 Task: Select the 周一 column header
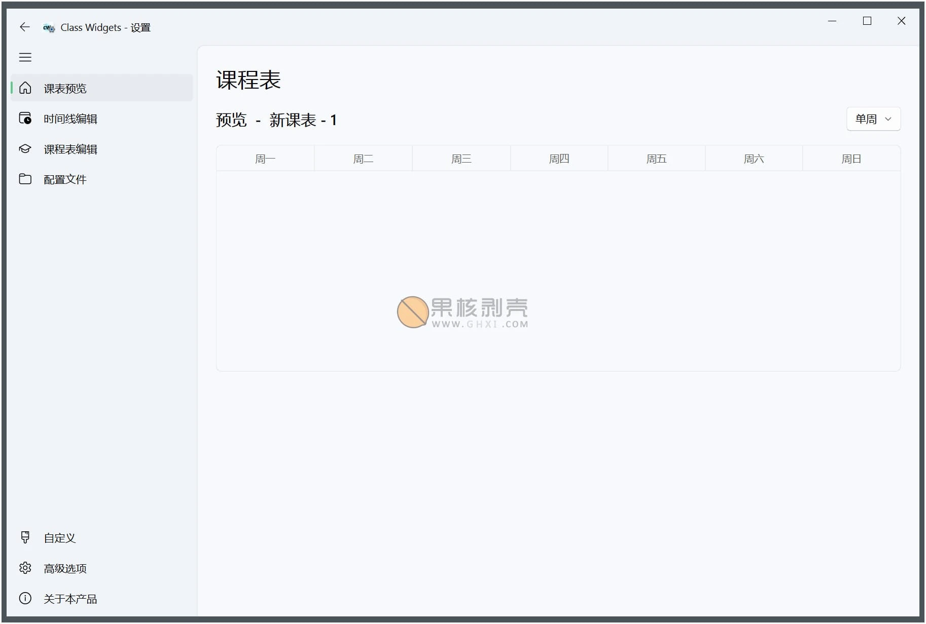(265, 159)
